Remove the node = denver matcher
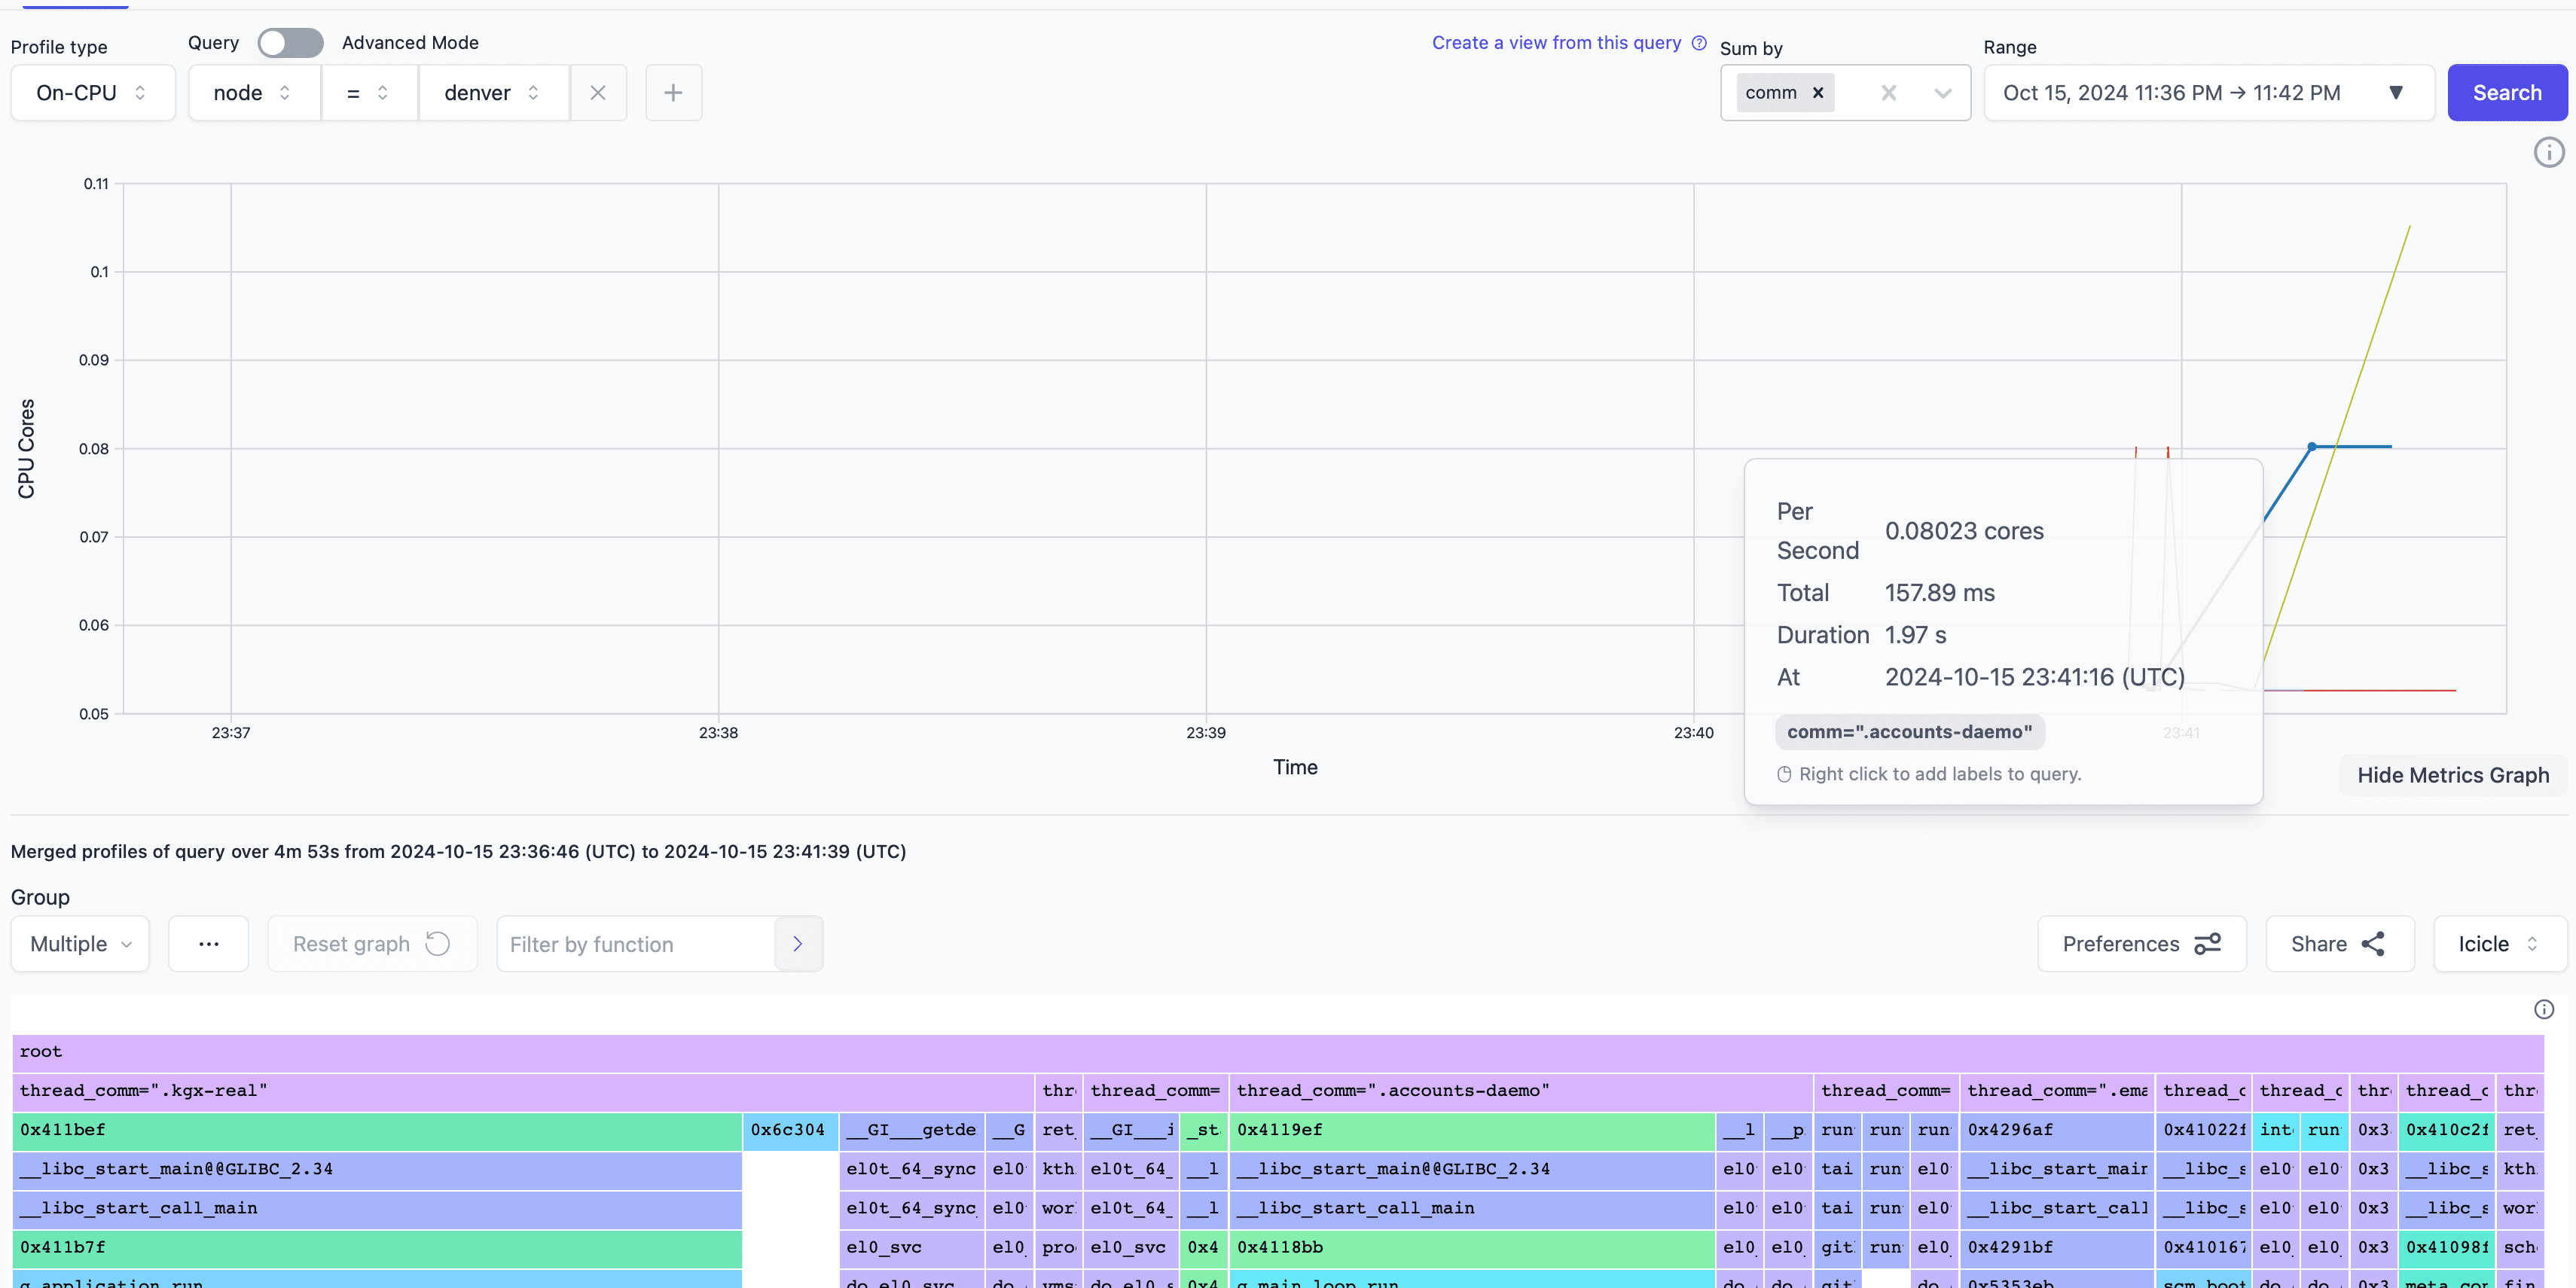 tap(598, 93)
